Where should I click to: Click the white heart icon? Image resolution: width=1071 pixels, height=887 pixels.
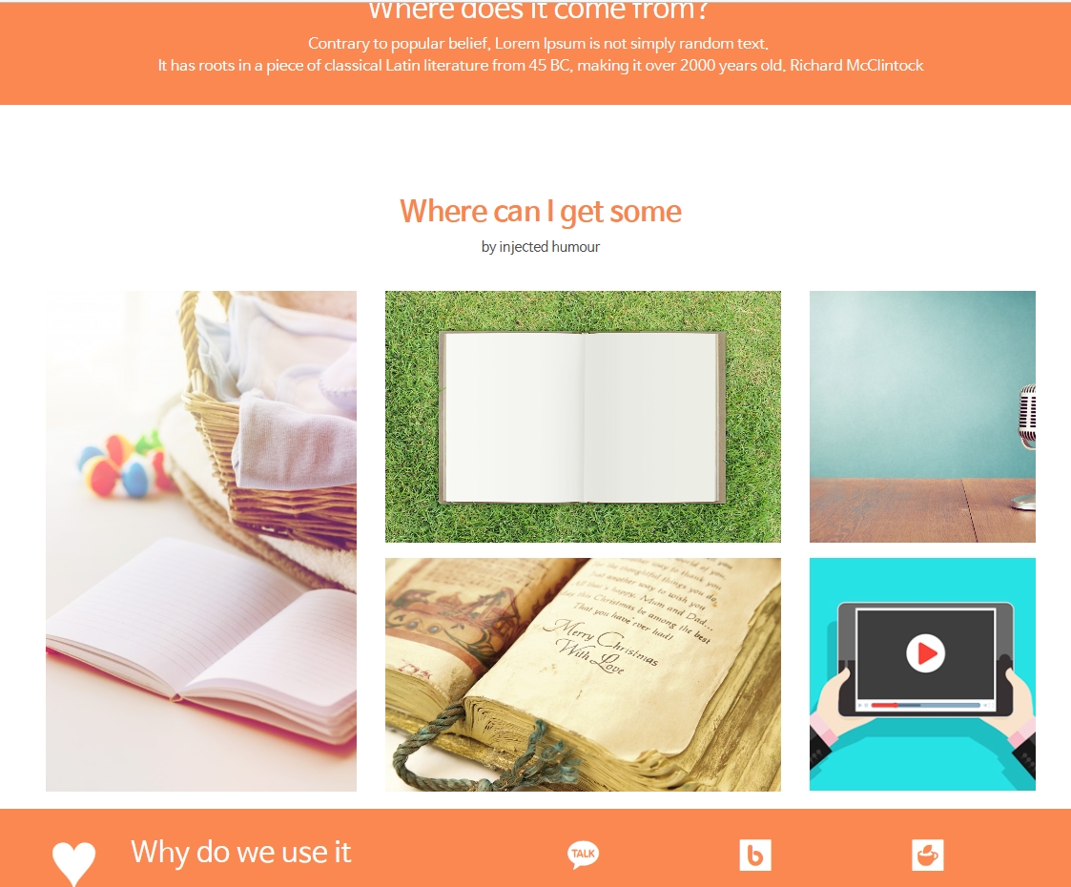[73, 863]
